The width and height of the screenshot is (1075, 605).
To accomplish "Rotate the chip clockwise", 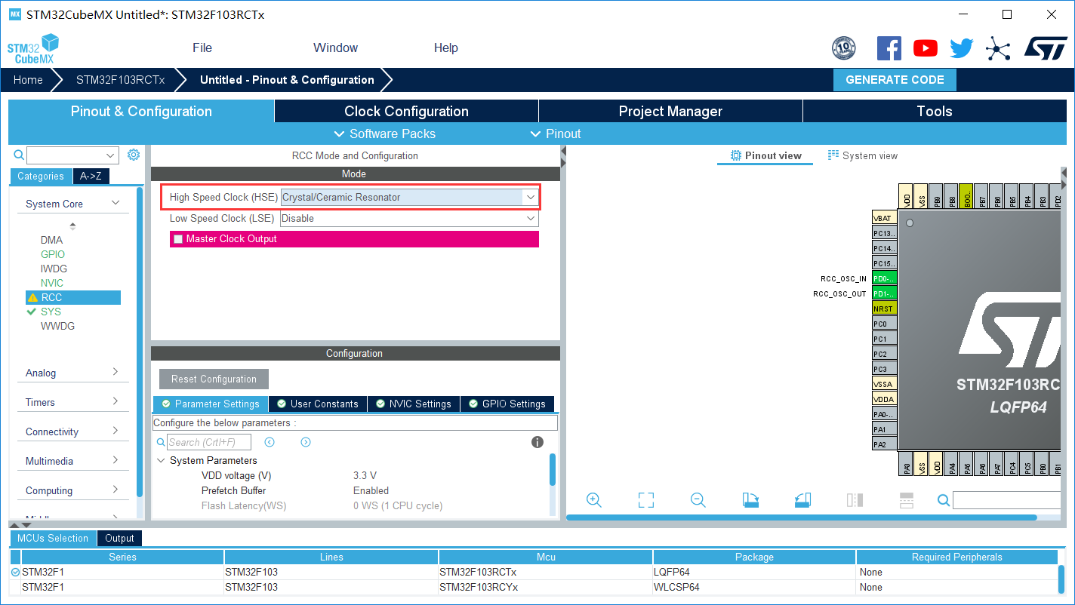I will click(x=750, y=500).
